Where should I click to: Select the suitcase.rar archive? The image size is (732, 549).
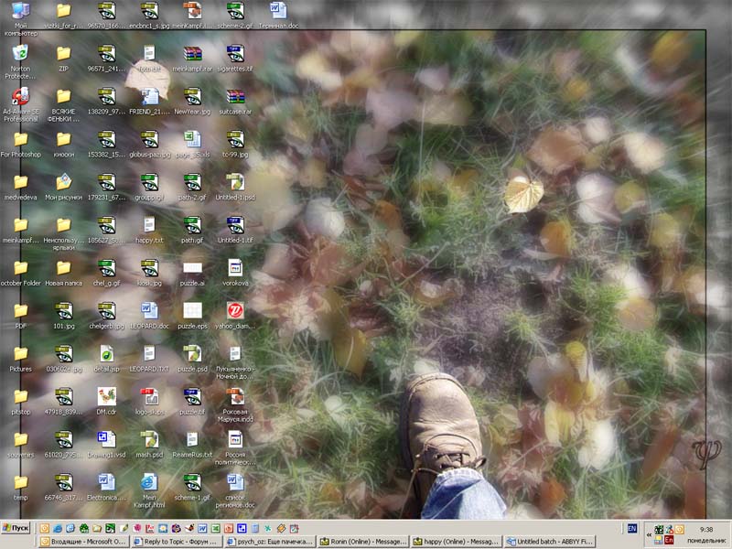click(x=235, y=102)
